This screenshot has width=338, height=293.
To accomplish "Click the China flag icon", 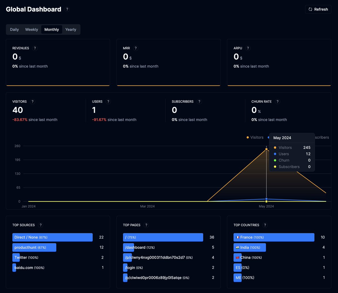I will 237,257.
